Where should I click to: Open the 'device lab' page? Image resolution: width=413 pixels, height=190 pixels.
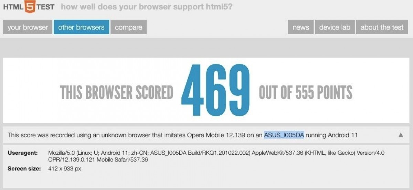(x=335, y=27)
